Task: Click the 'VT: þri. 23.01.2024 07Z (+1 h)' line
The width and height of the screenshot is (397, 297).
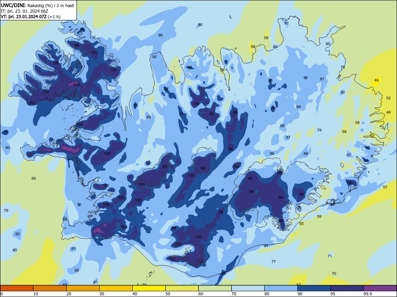Action: coord(31,17)
